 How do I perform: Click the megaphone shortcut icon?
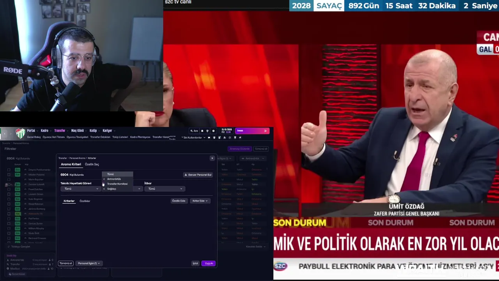pyautogui.click(x=240, y=137)
